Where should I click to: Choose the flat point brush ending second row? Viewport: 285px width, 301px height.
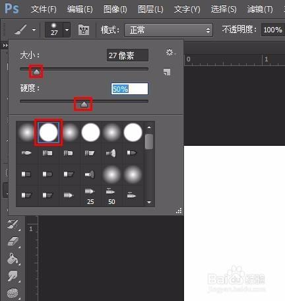click(x=132, y=152)
